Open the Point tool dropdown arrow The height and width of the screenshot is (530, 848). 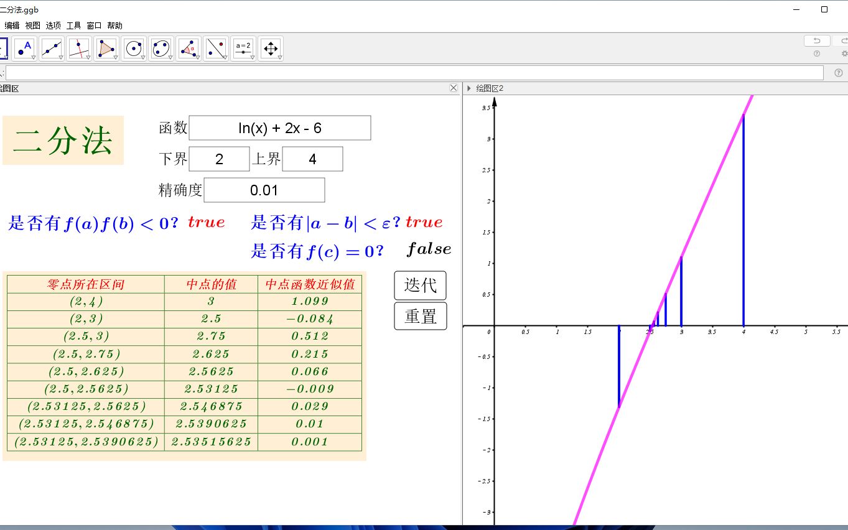coord(33,57)
